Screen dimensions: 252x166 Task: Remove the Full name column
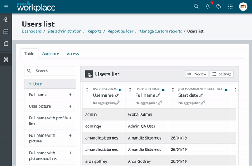[163, 90]
